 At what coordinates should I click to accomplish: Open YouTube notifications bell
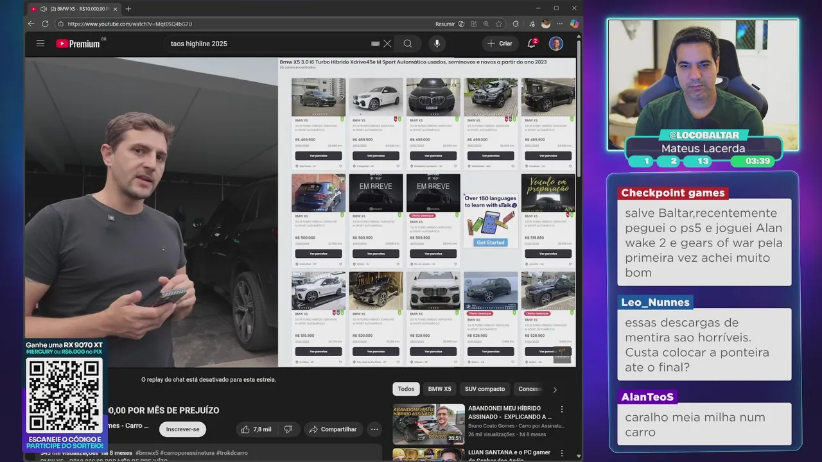(x=532, y=43)
